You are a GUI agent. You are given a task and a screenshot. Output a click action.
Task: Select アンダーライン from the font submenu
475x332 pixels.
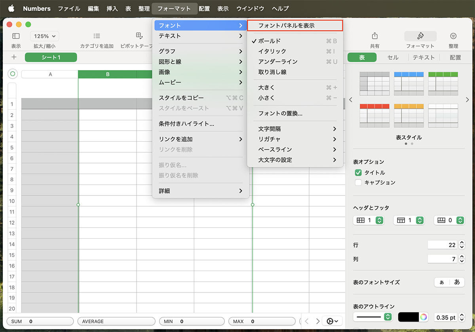pos(295,62)
